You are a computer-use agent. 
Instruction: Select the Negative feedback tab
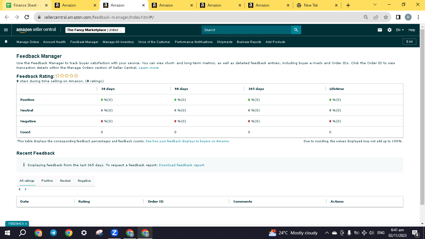pos(84,181)
